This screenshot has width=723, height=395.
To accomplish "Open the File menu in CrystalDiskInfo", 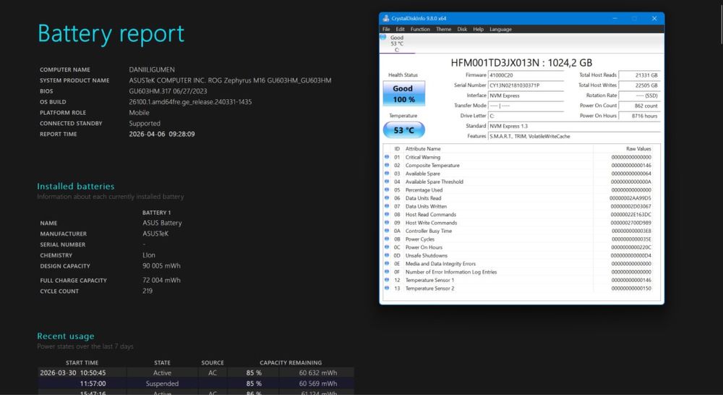I will pyautogui.click(x=386, y=29).
